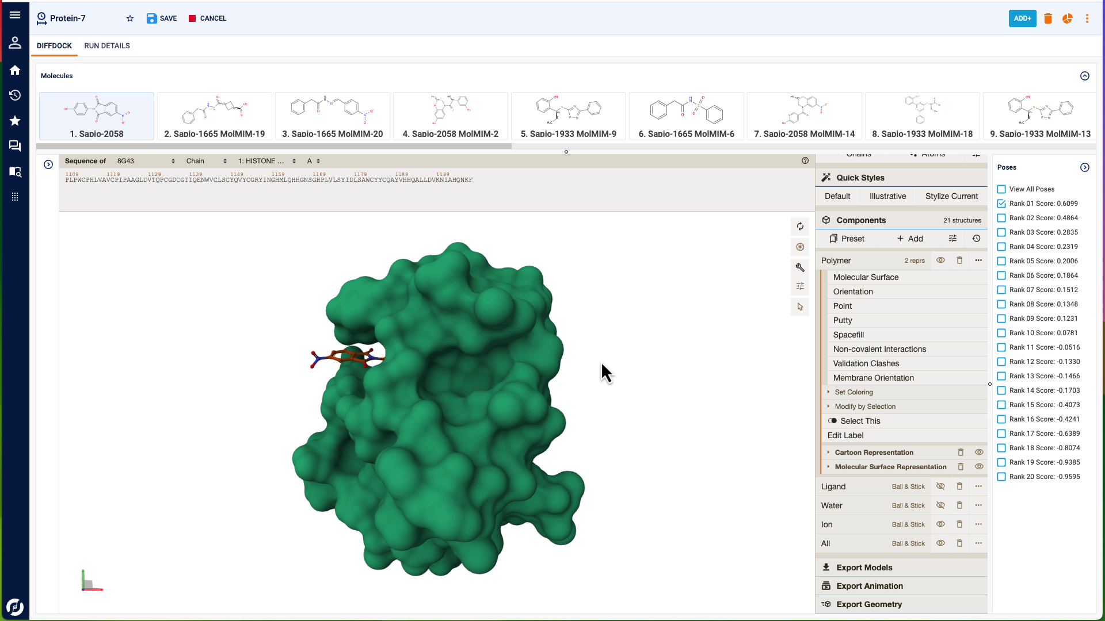Select Molecular Surface representation option

tap(907, 277)
